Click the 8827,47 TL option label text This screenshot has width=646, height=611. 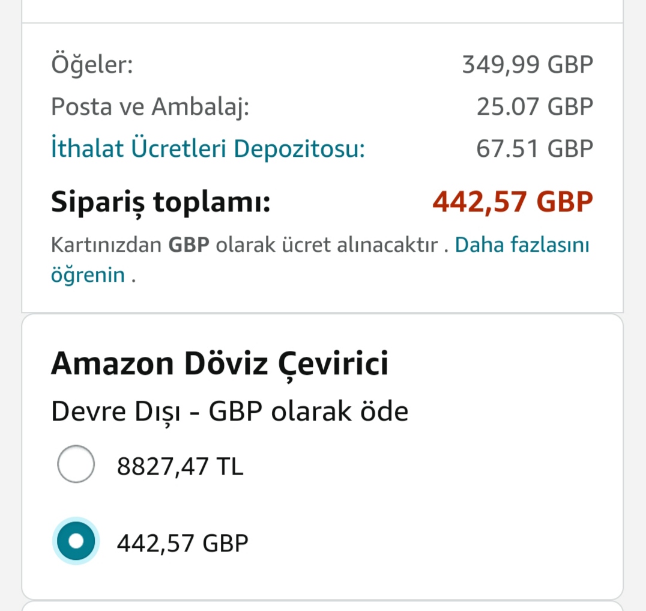pos(180,466)
